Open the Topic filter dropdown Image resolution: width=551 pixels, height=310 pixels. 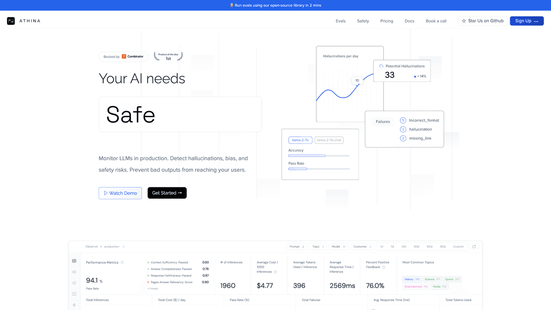pos(319,247)
